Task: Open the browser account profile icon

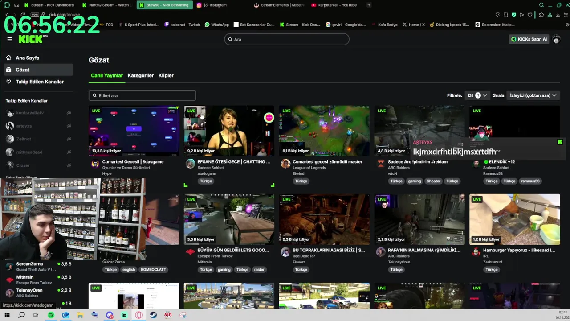Action: tap(550, 15)
